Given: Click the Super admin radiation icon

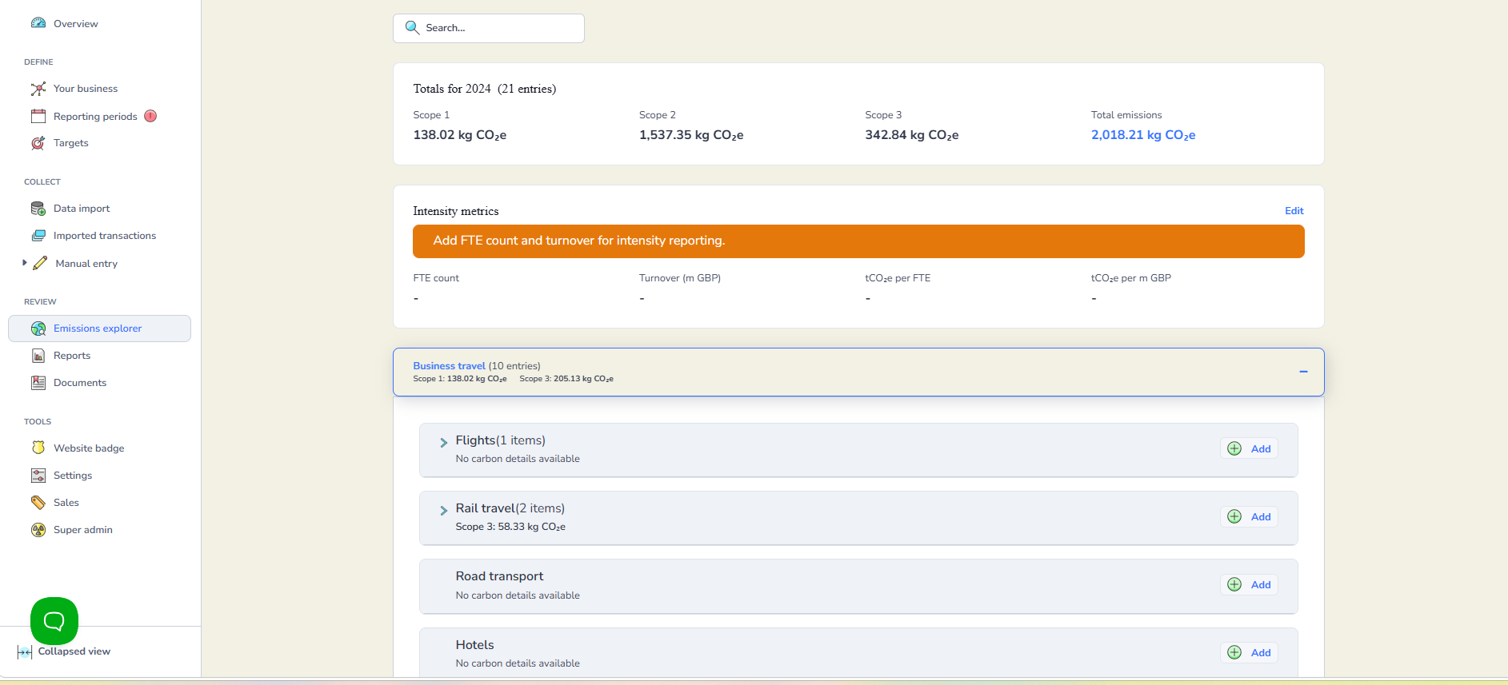Looking at the screenshot, I should 38,530.
